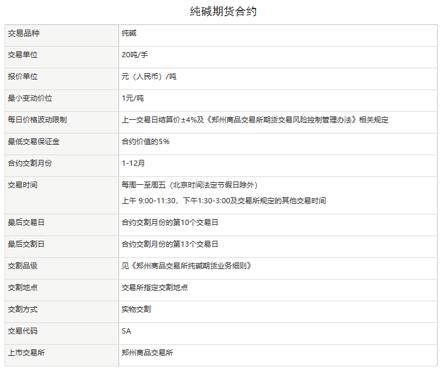Screen dimensions: 441x371
Task: Select the 合约价值的5% margin value
Action: (145, 142)
